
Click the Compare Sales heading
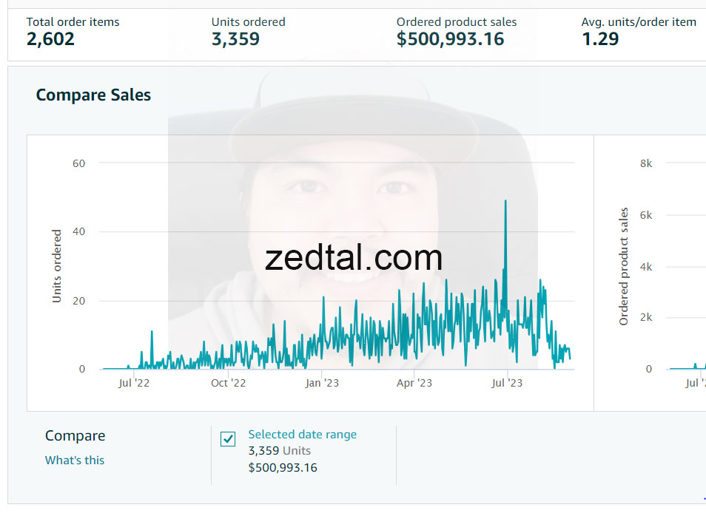tap(93, 95)
